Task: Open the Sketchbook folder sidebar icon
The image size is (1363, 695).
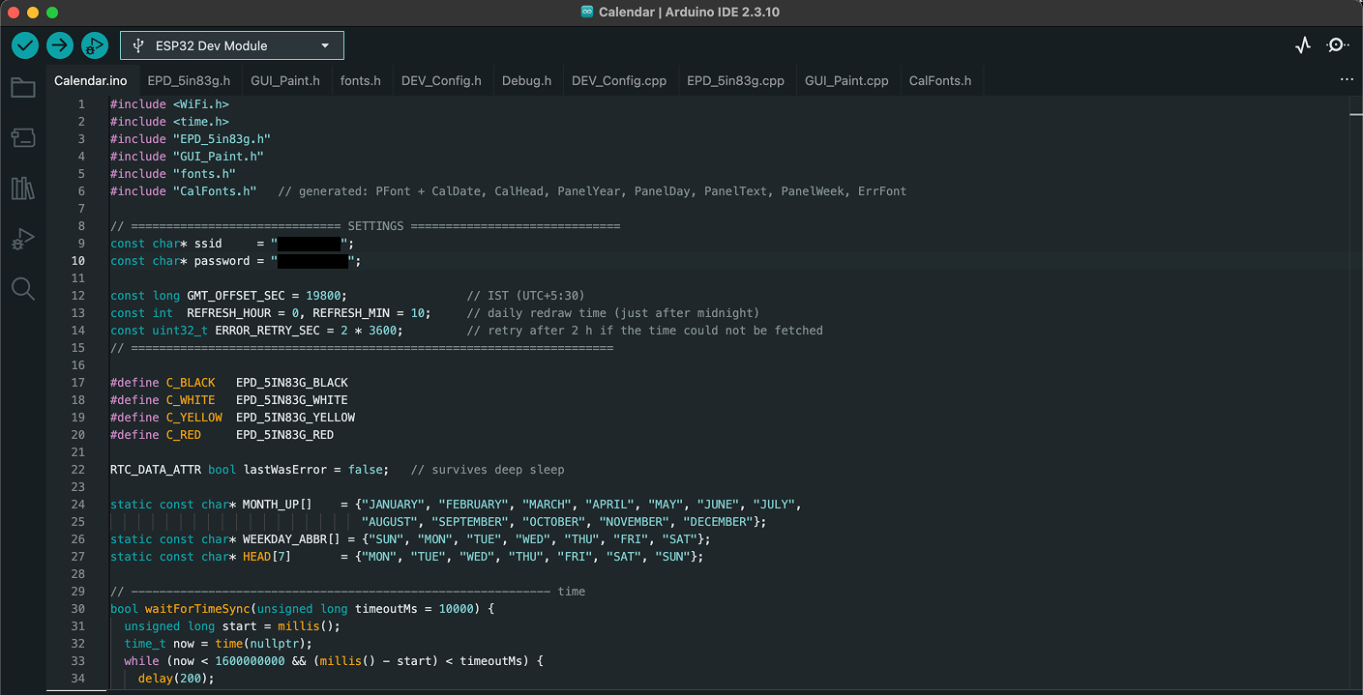Action: tap(23, 88)
